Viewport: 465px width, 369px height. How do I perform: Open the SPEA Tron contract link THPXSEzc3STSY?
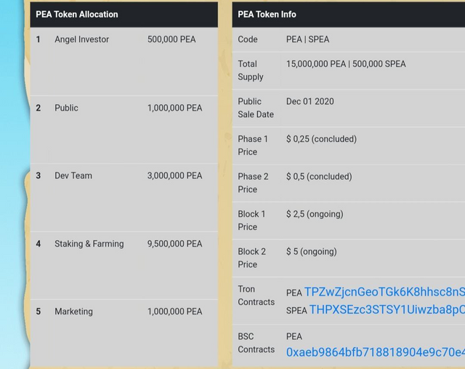387,309
